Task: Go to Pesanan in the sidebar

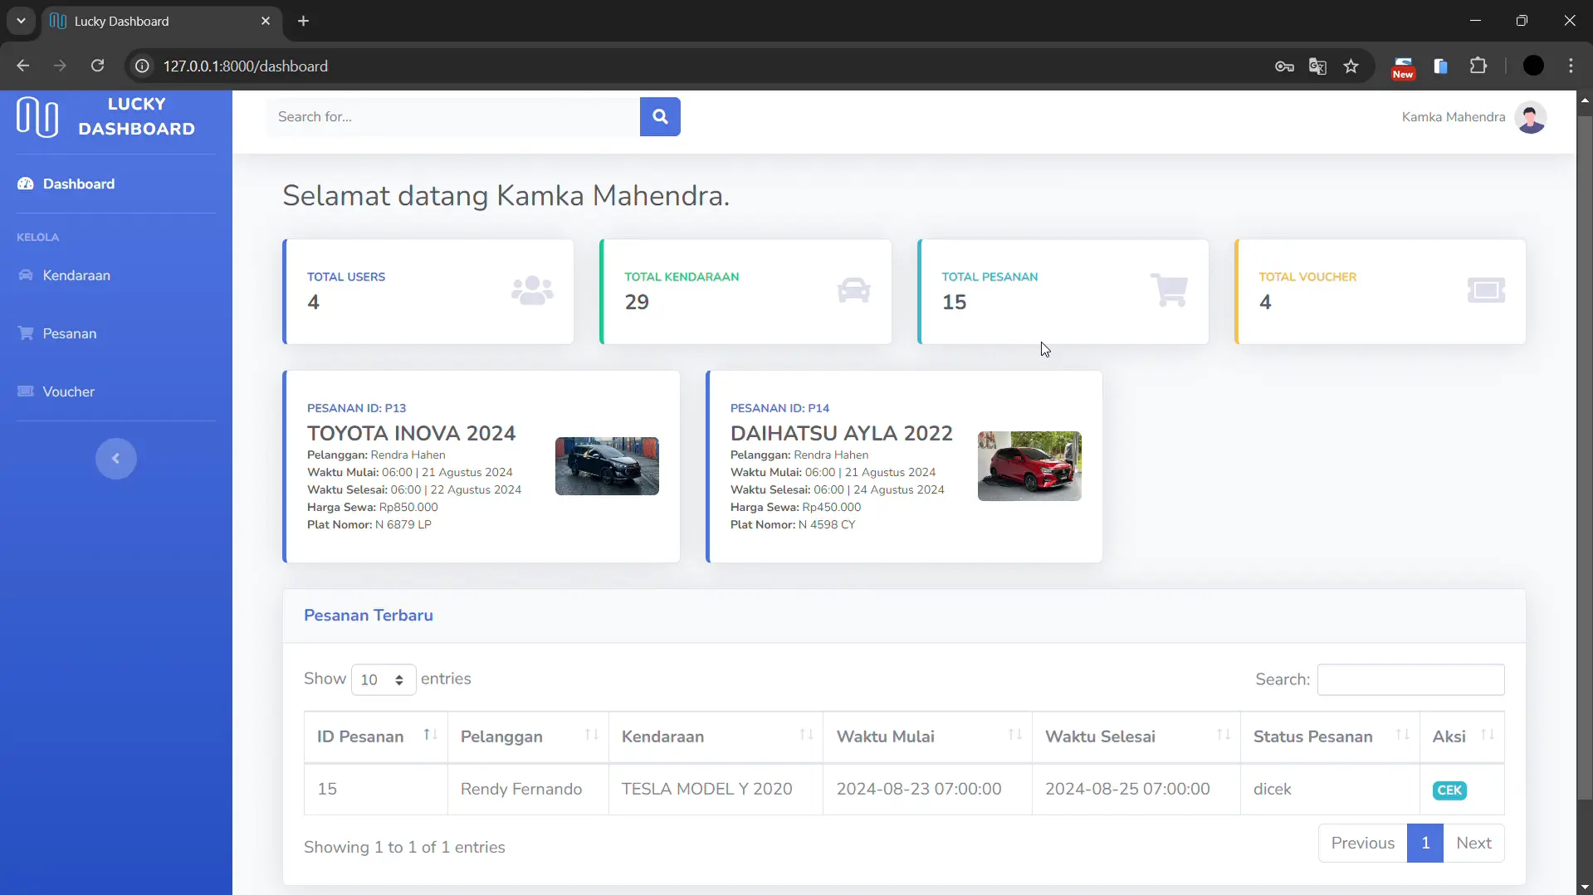Action: click(69, 333)
